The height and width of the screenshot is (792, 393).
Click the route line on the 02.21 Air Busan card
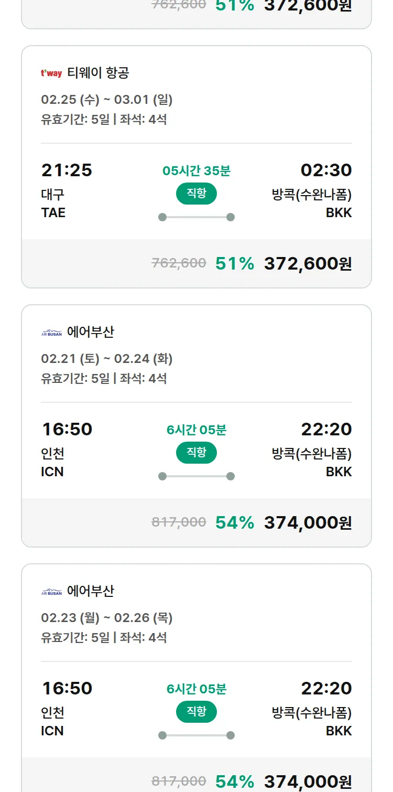196,476
